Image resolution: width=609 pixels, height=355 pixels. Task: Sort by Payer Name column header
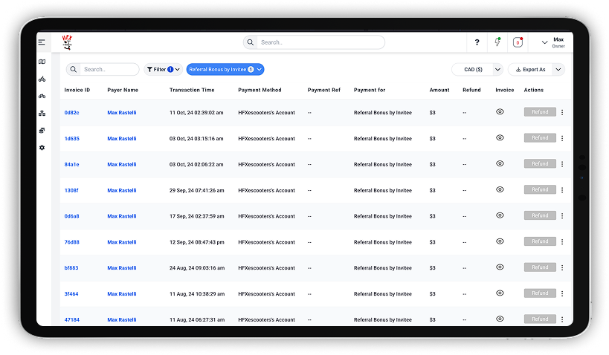123,90
